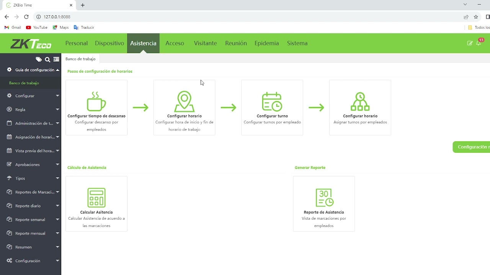Click the attendance report calendar icon
The image size is (490, 275).
(324, 197)
